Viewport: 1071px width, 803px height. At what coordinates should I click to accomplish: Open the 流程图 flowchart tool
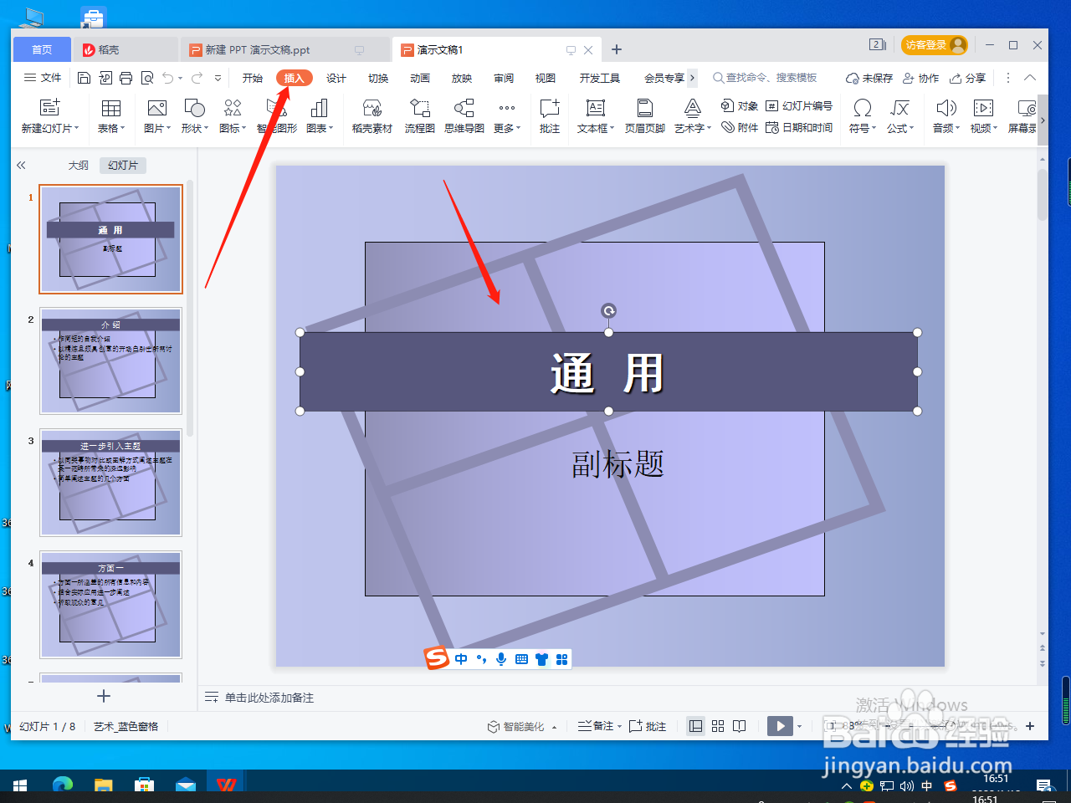[419, 115]
